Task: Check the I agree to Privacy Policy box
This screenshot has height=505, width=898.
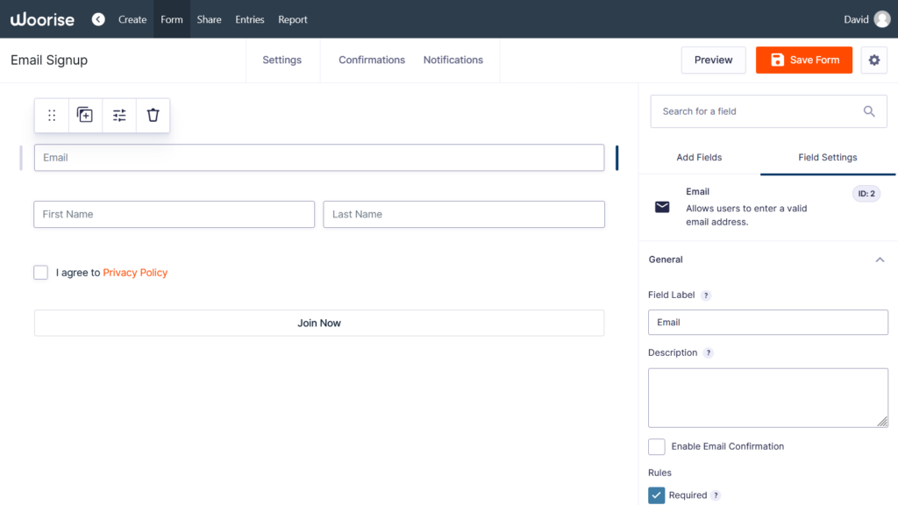Action: [x=40, y=273]
